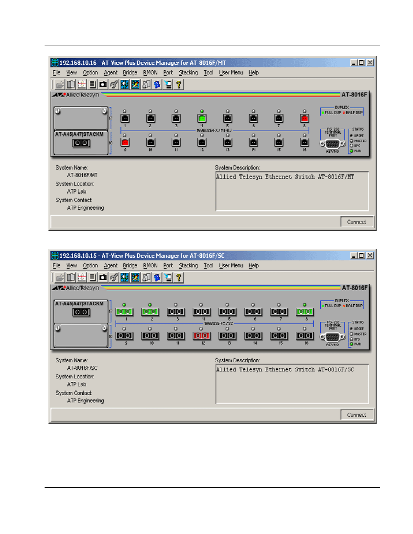
Task: Select red port 9 on AT-8016F/MT switch
Action: coord(125,142)
